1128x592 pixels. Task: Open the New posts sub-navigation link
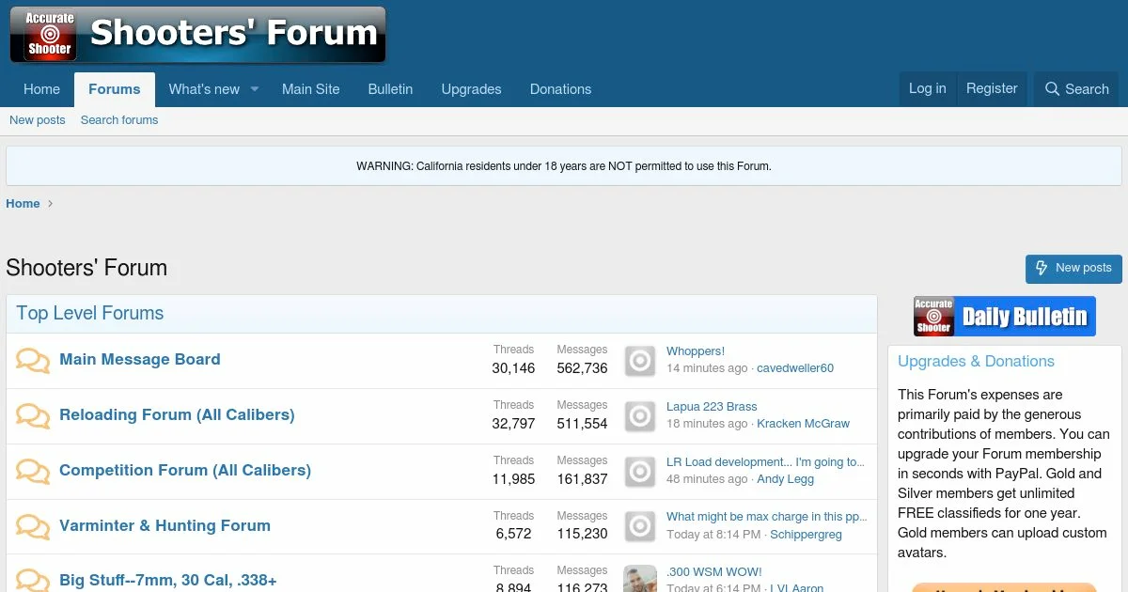tap(38, 120)
